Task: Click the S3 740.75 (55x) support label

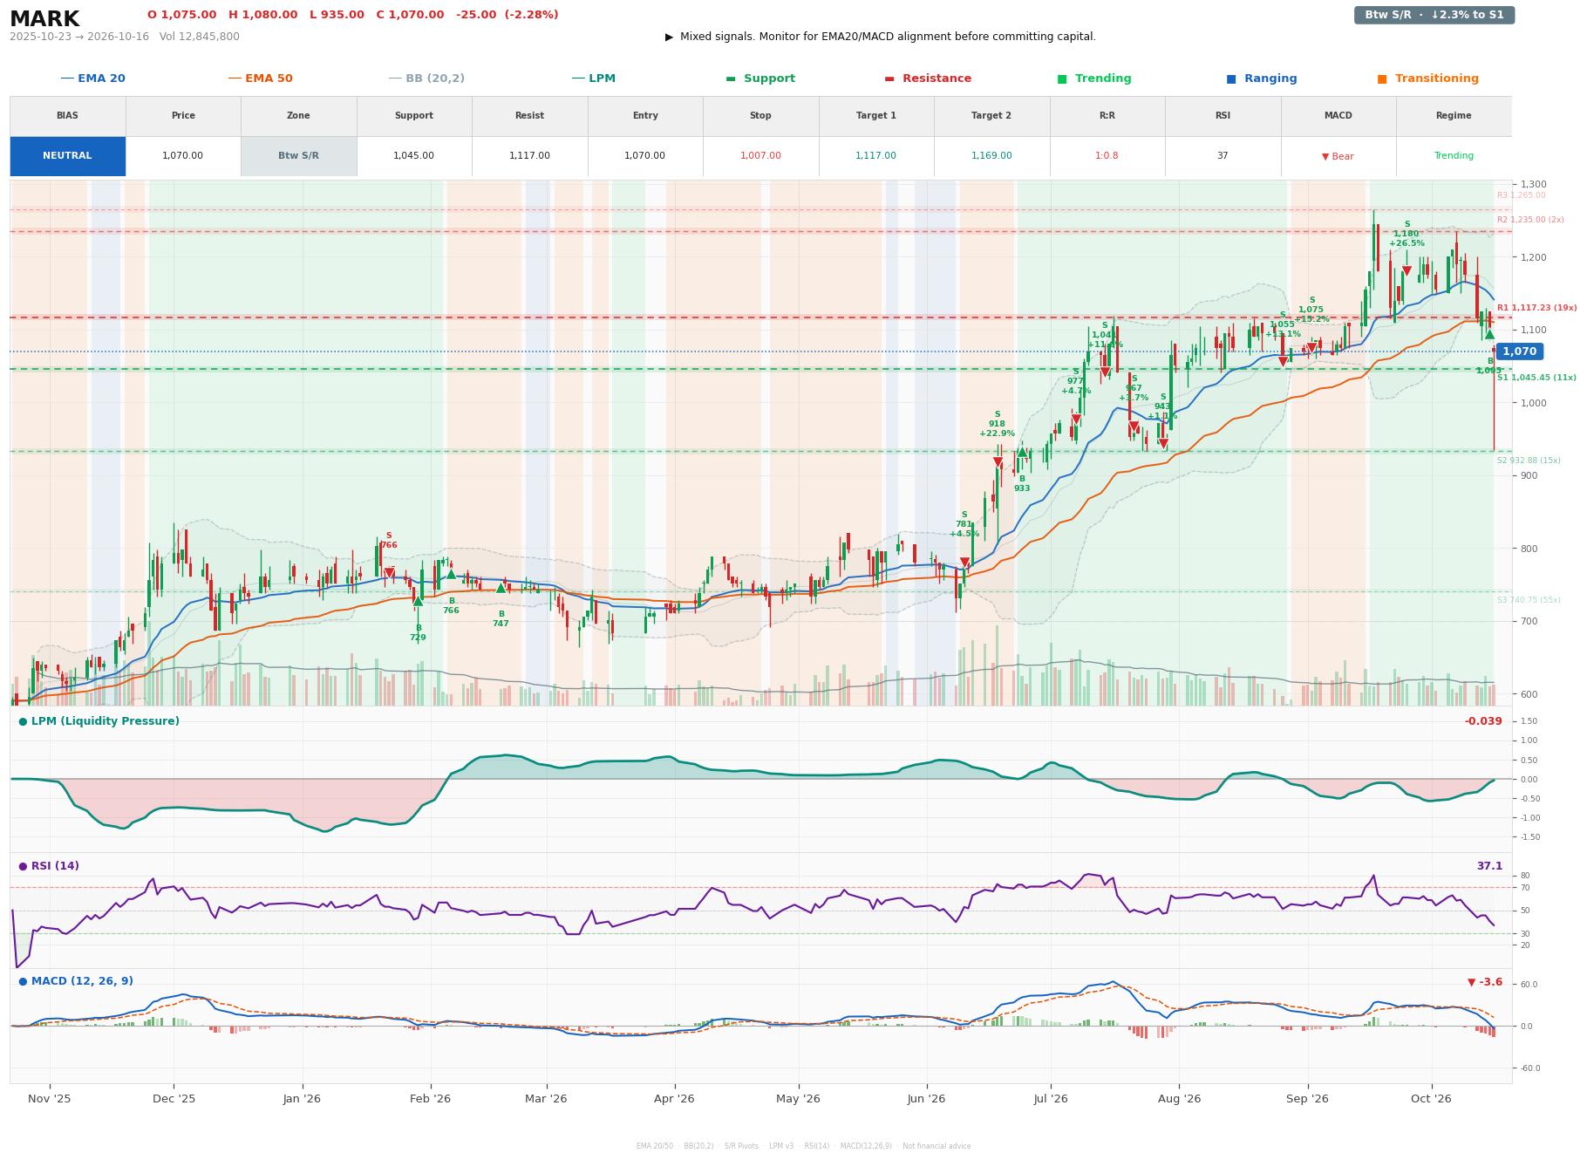Action: pyautogui.click(x=1529, y=600)
